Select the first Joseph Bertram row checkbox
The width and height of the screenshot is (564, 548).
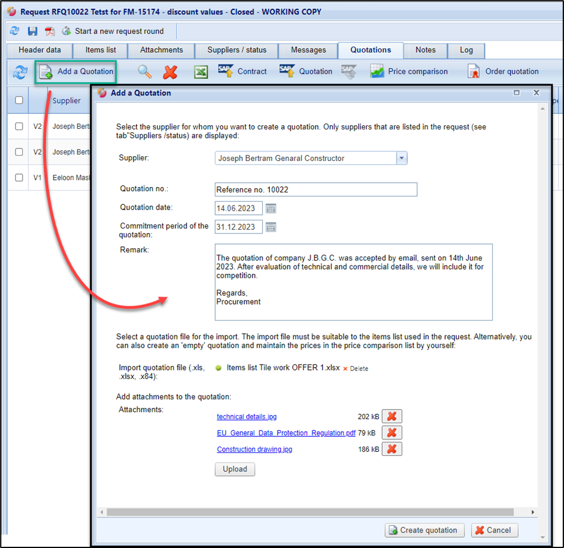[19, 126]
